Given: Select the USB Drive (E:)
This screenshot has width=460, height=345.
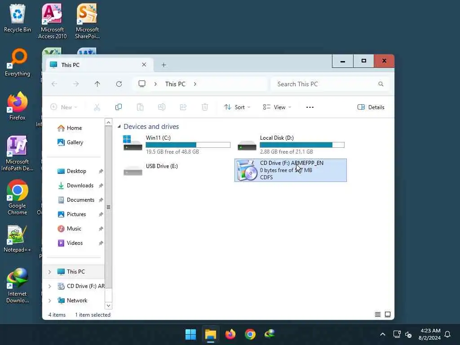Looking at the screenshot, I should coord(177,170).
